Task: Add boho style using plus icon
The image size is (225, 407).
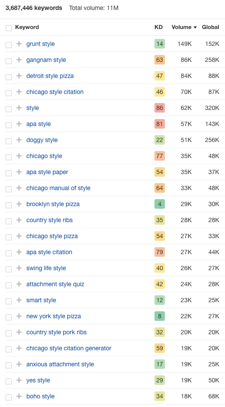Action: [19, 396]
